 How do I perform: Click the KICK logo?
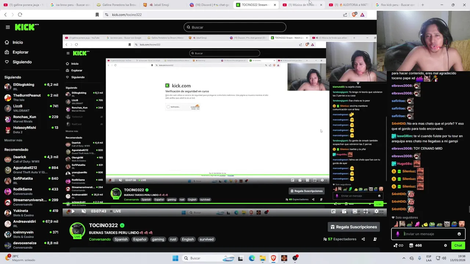tap(27, 27)
